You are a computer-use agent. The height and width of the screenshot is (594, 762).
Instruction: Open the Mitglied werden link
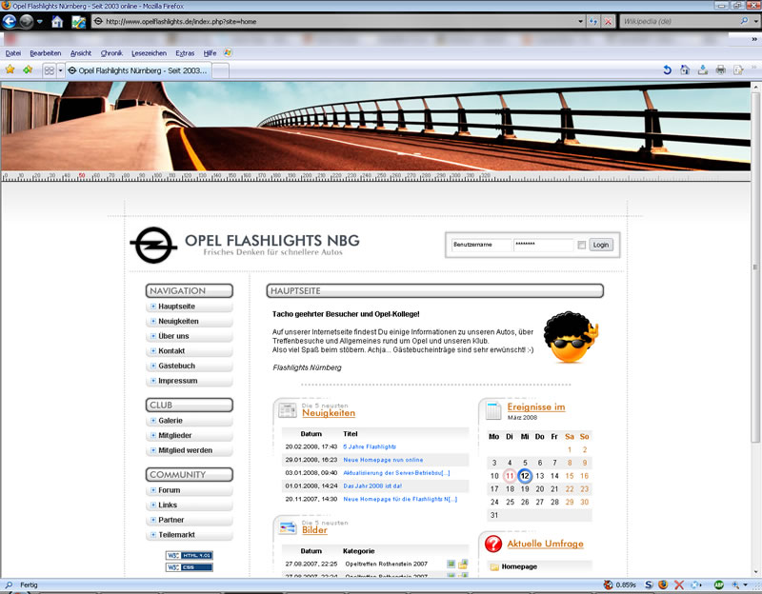[185, 450]
